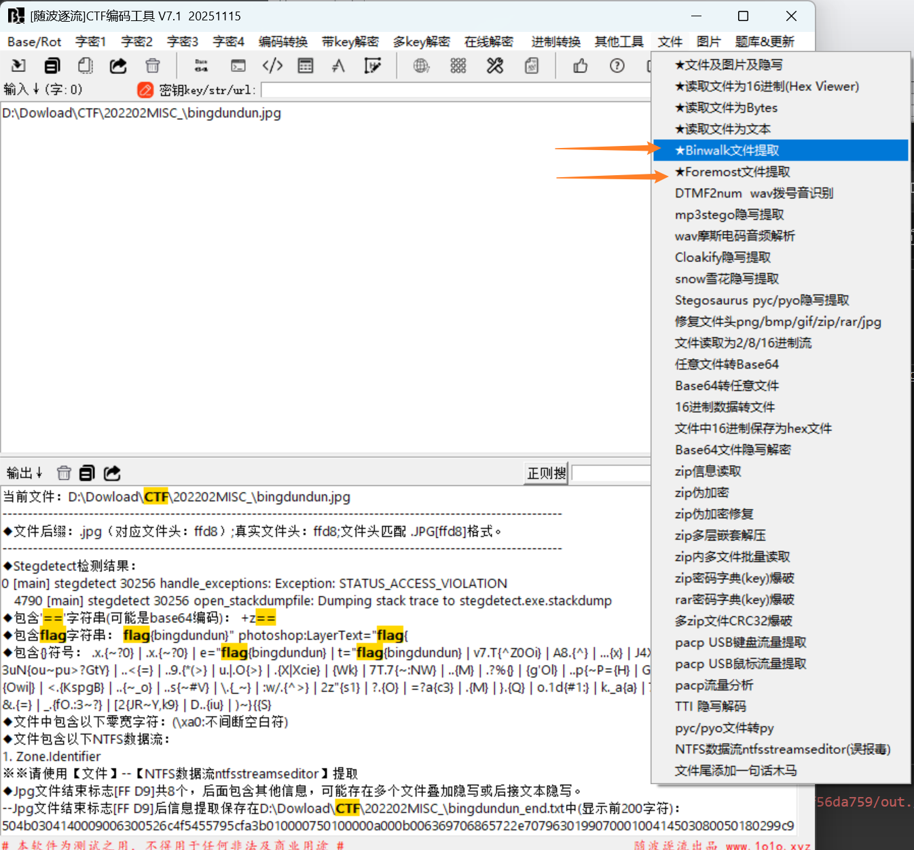
Task: Click the code brackets </> icon
Action: coord(272,66)
